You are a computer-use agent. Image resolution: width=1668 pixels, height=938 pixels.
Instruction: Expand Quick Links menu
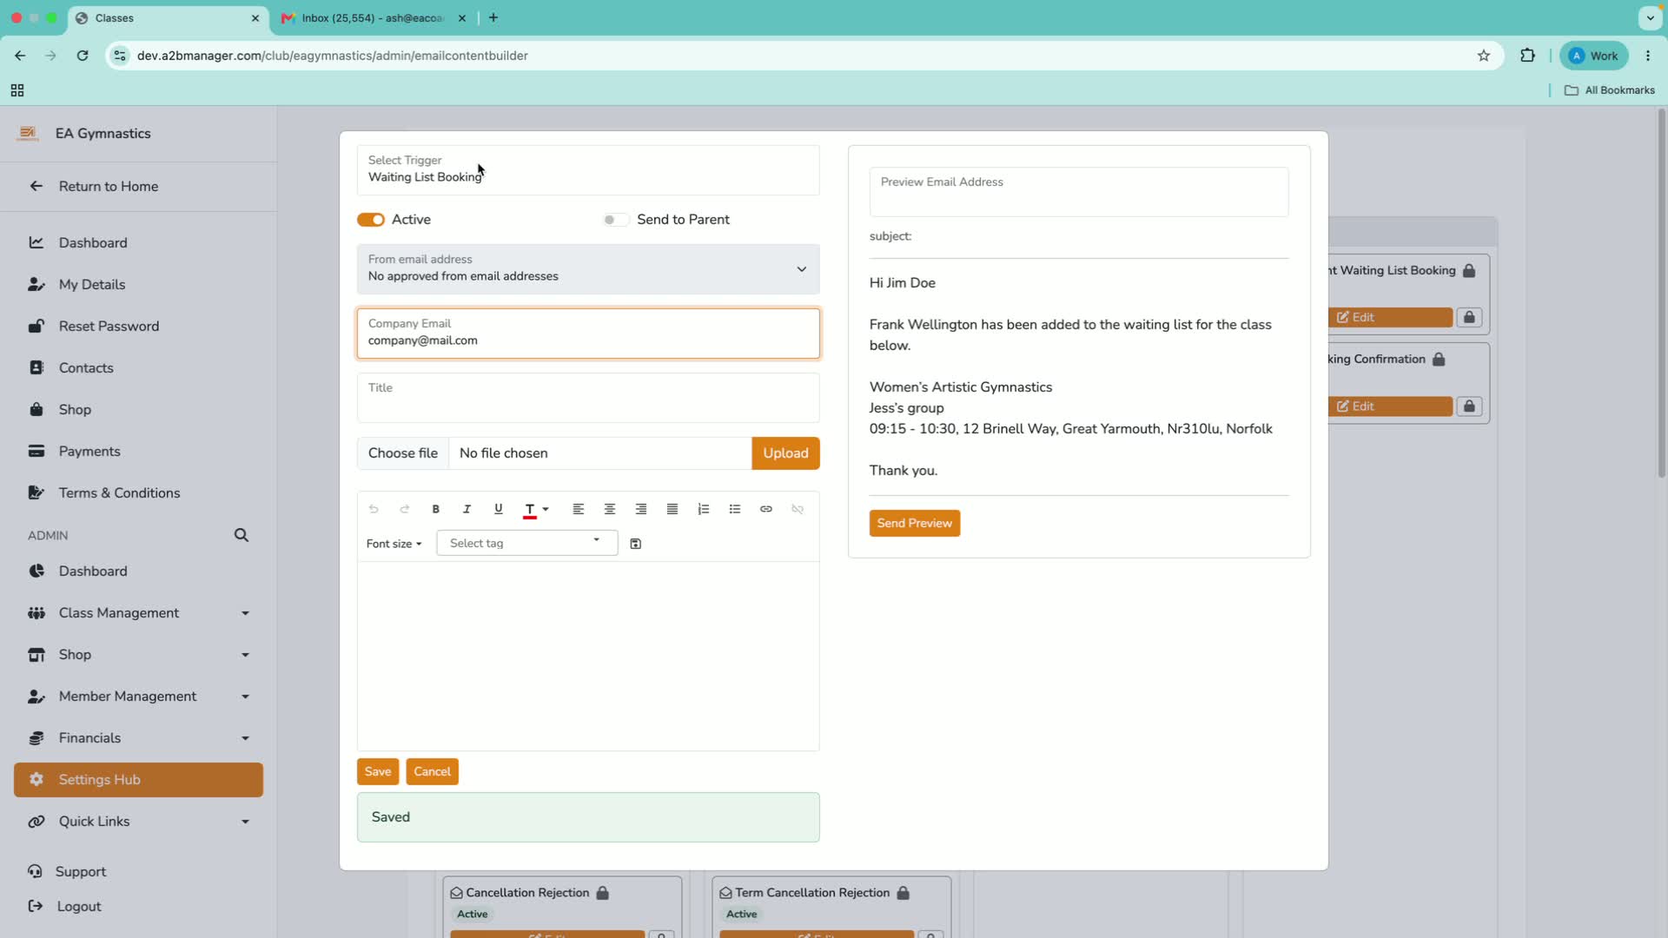(139, 822)
